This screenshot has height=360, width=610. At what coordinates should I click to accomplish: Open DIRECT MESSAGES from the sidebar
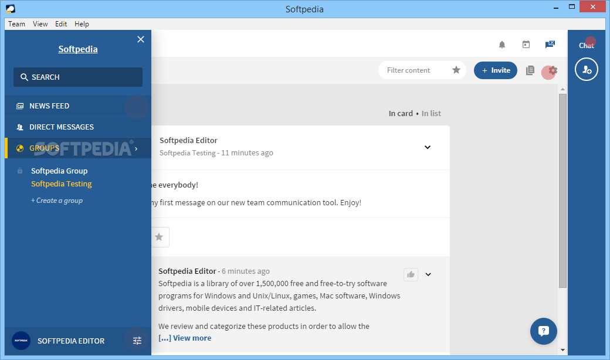point(78,127)
